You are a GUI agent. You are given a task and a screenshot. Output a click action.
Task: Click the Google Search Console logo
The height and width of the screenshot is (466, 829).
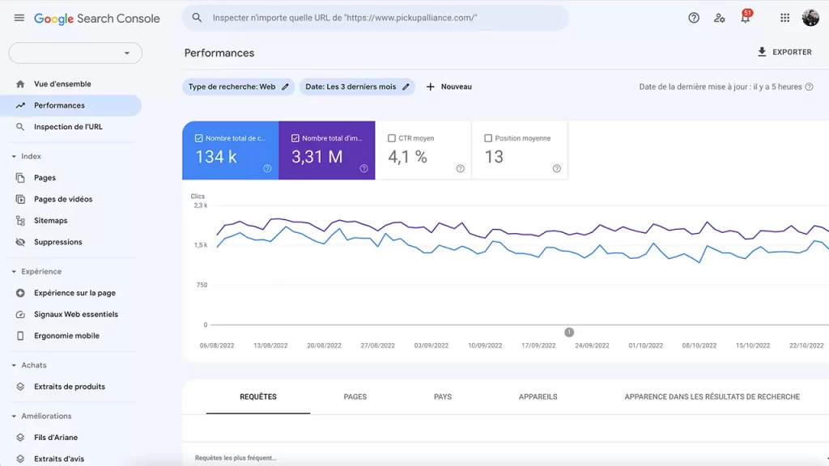97,19
